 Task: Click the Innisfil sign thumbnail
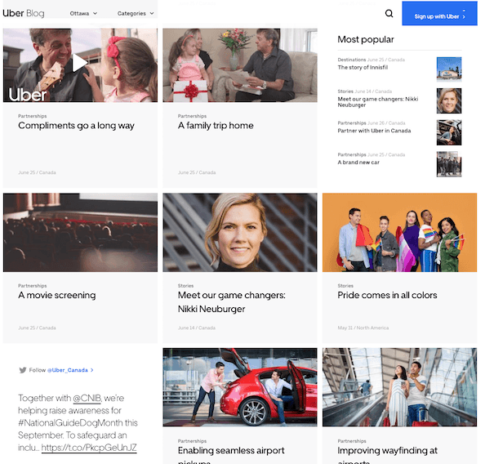pos(449,69)
